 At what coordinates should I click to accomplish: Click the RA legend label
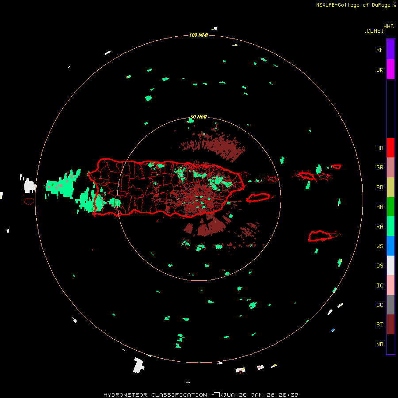(379, 227)
